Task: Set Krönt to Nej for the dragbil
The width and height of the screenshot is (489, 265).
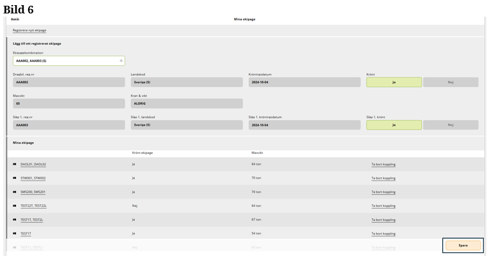Action: pyautogui.click(x=450, y=82)
